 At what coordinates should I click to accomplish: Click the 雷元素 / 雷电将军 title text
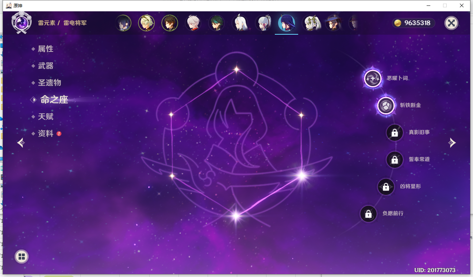[x=62, y=23]
